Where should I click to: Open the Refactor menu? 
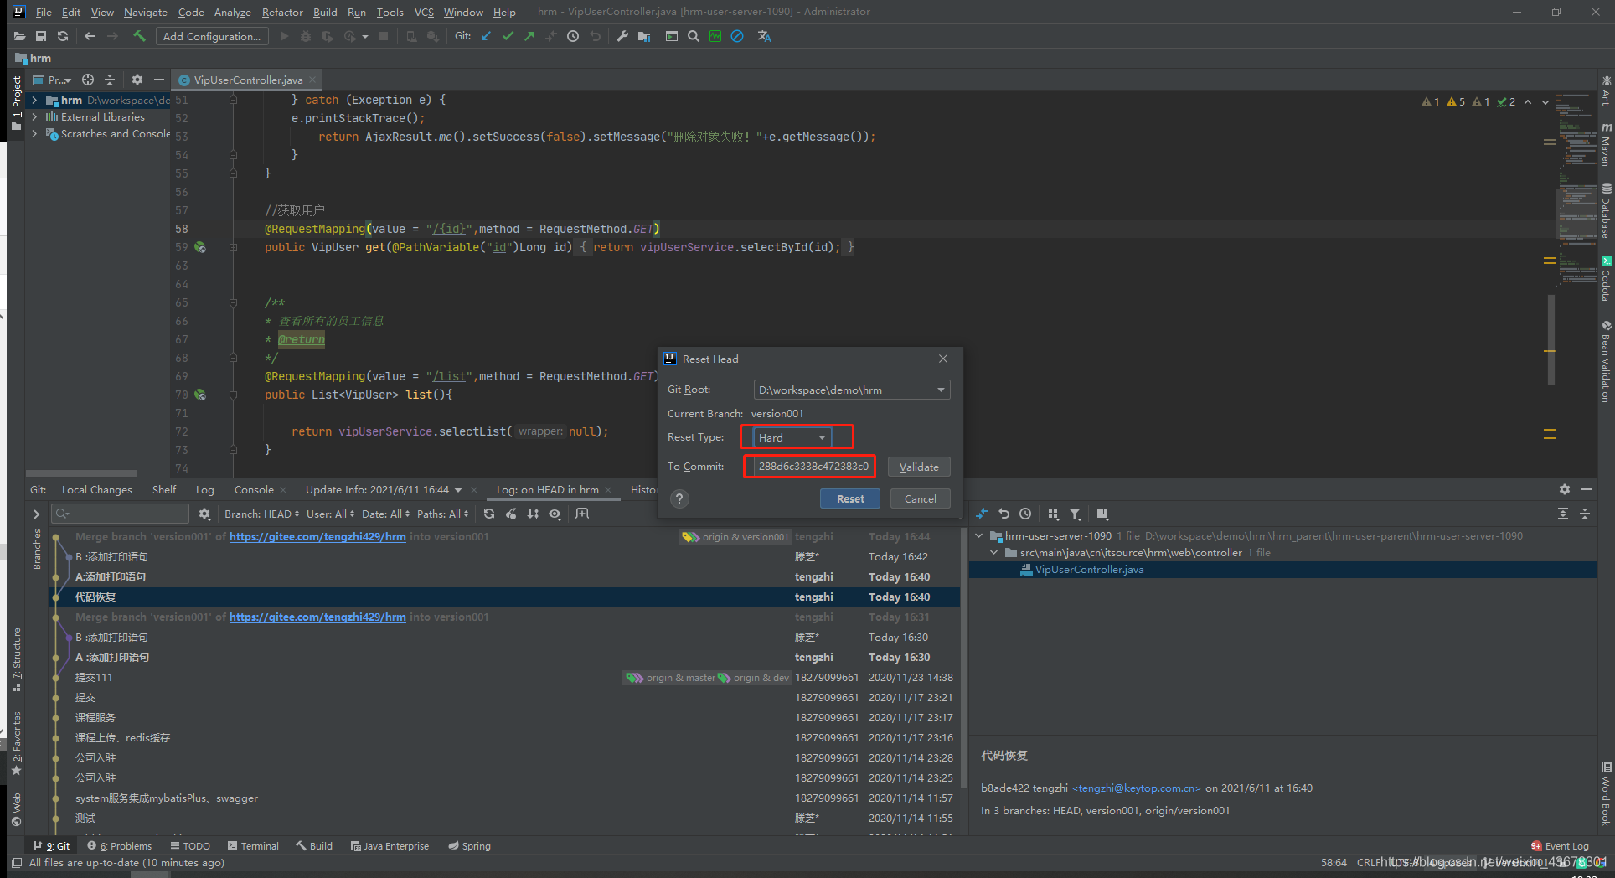tap(282, 12)
